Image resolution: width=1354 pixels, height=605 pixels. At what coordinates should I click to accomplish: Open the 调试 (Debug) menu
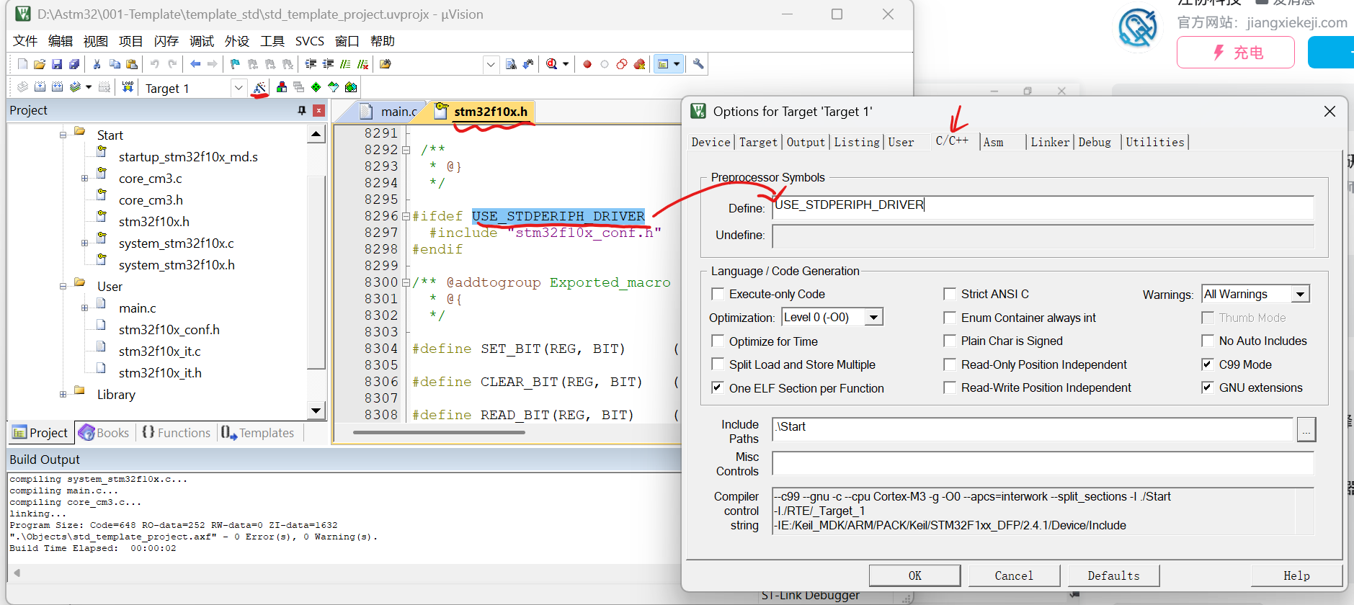click(x=202, y=41)
